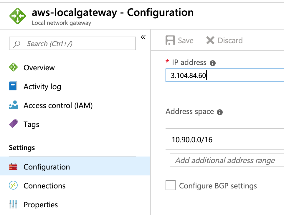Click the Activity log book icon
This screenshot has height=215, width=284.
click(x=13, y=86)
